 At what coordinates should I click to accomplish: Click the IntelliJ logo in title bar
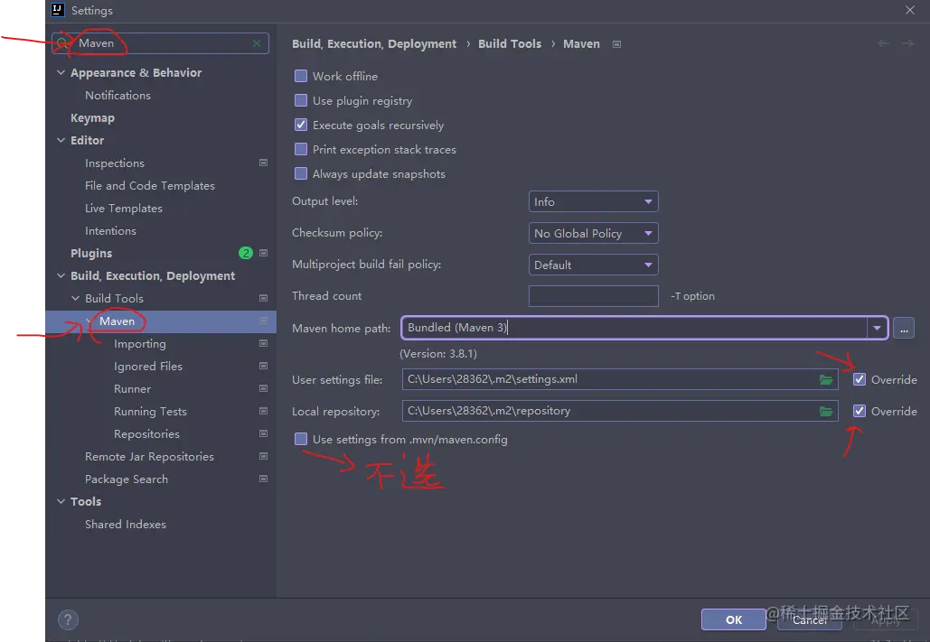coord(58,10)
